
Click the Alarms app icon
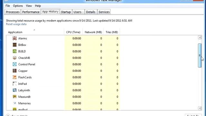[x=14, y=38]
